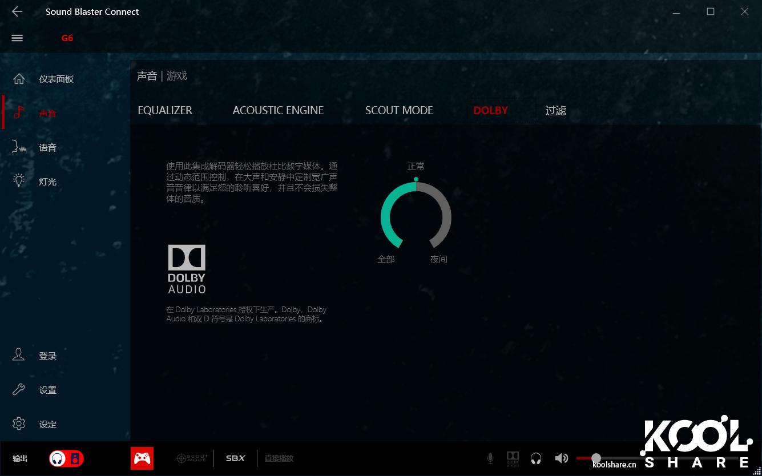Click the user profile login icon
The image size is (762, 476).
tap(19, 355)
